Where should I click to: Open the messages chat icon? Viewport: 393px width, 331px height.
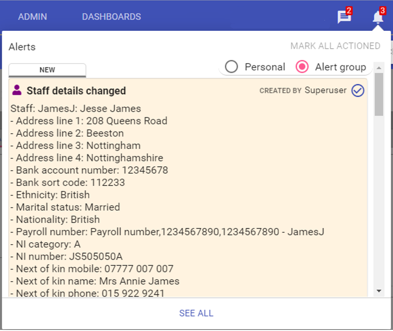pyautogui.click(x=344, y=17)
